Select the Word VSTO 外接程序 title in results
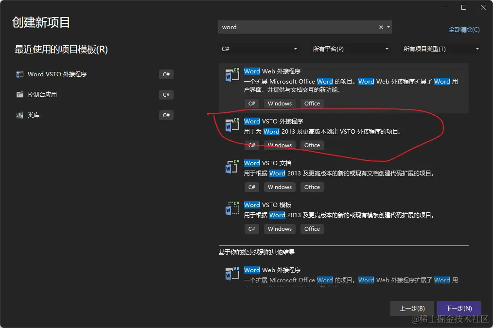The width and height of the screenshot is (493, 328). [x=274, y=121]
